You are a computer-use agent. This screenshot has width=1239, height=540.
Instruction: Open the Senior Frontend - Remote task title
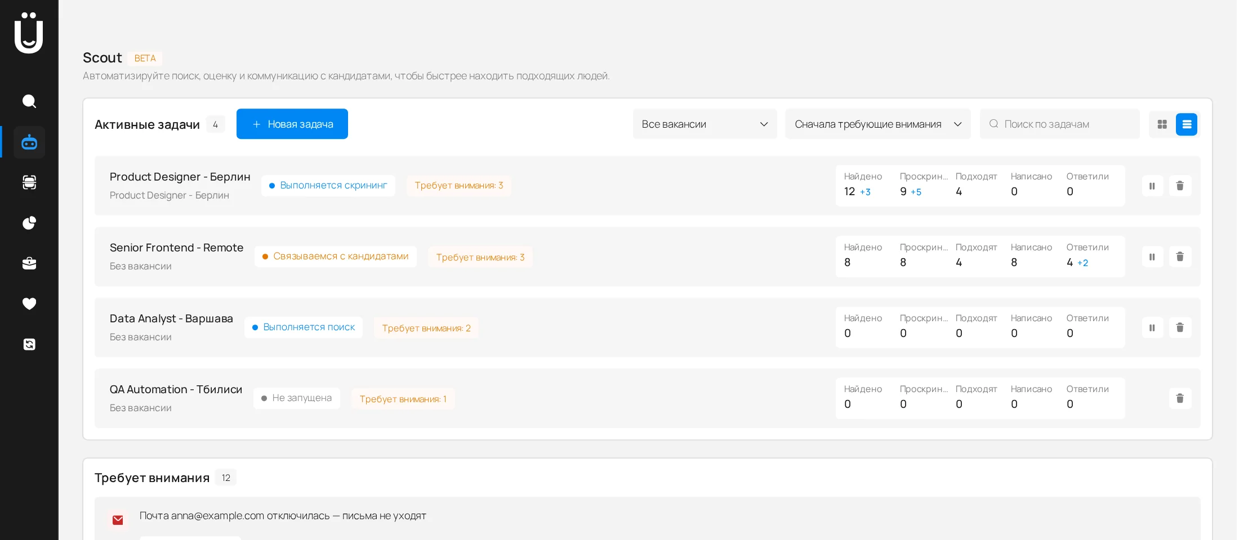[x=176, y=247]
